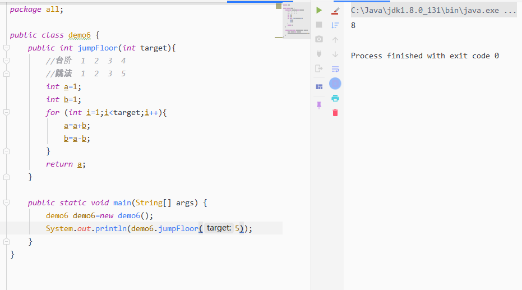
Task: Click the sort lines icon in console toolbar
Action: [x=335, y=25]
